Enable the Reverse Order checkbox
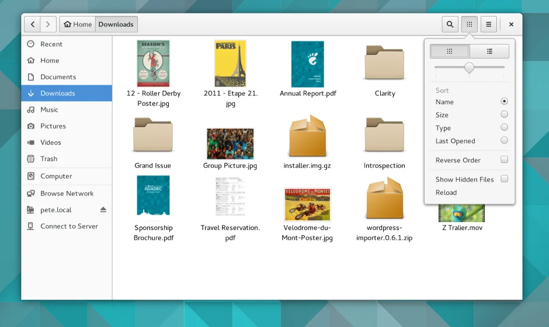This screenshot has width=549, height=327. 504,160
